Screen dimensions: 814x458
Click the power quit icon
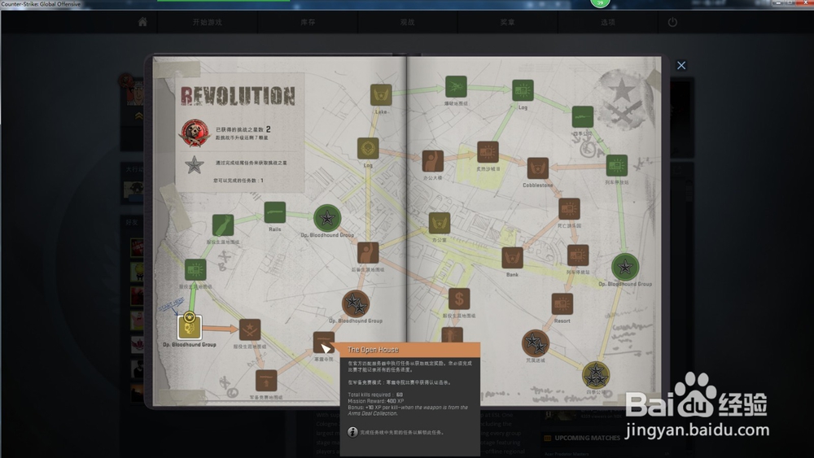672,22
